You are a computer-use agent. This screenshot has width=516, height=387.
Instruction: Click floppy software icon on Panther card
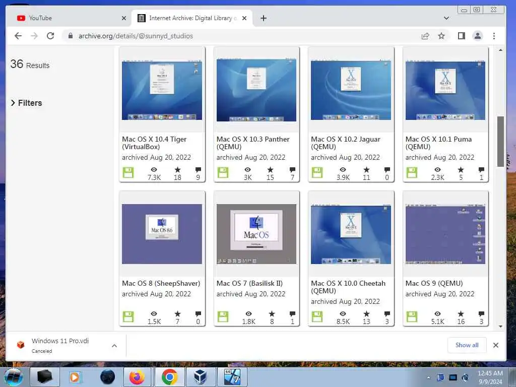223,173
